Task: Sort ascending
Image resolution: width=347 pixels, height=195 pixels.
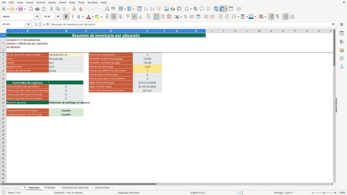Action: 146,9
